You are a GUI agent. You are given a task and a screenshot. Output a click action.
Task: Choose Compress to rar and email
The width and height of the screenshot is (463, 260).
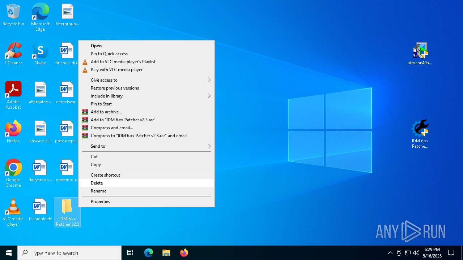pyautogui.click(x=146, y=136)
